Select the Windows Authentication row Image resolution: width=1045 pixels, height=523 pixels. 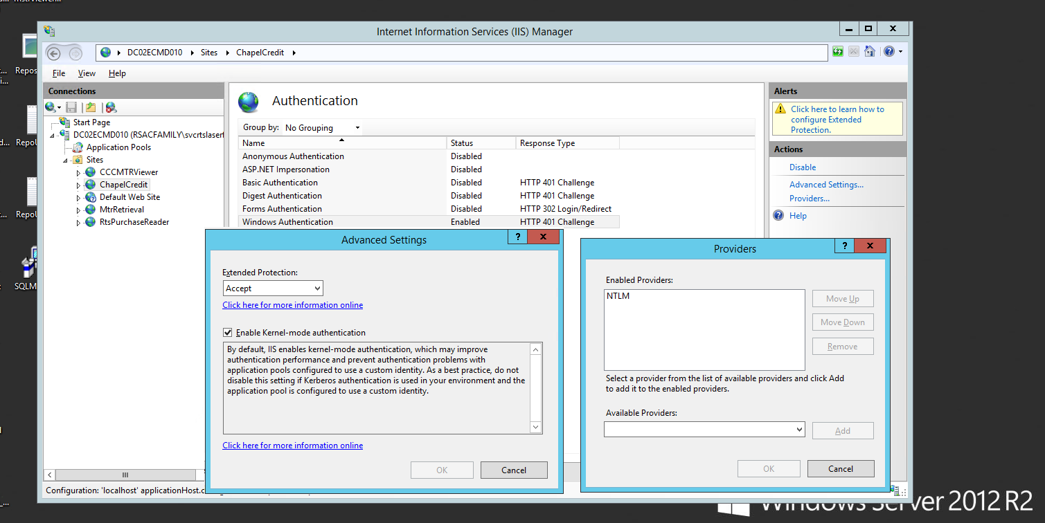tap(429, 222)
